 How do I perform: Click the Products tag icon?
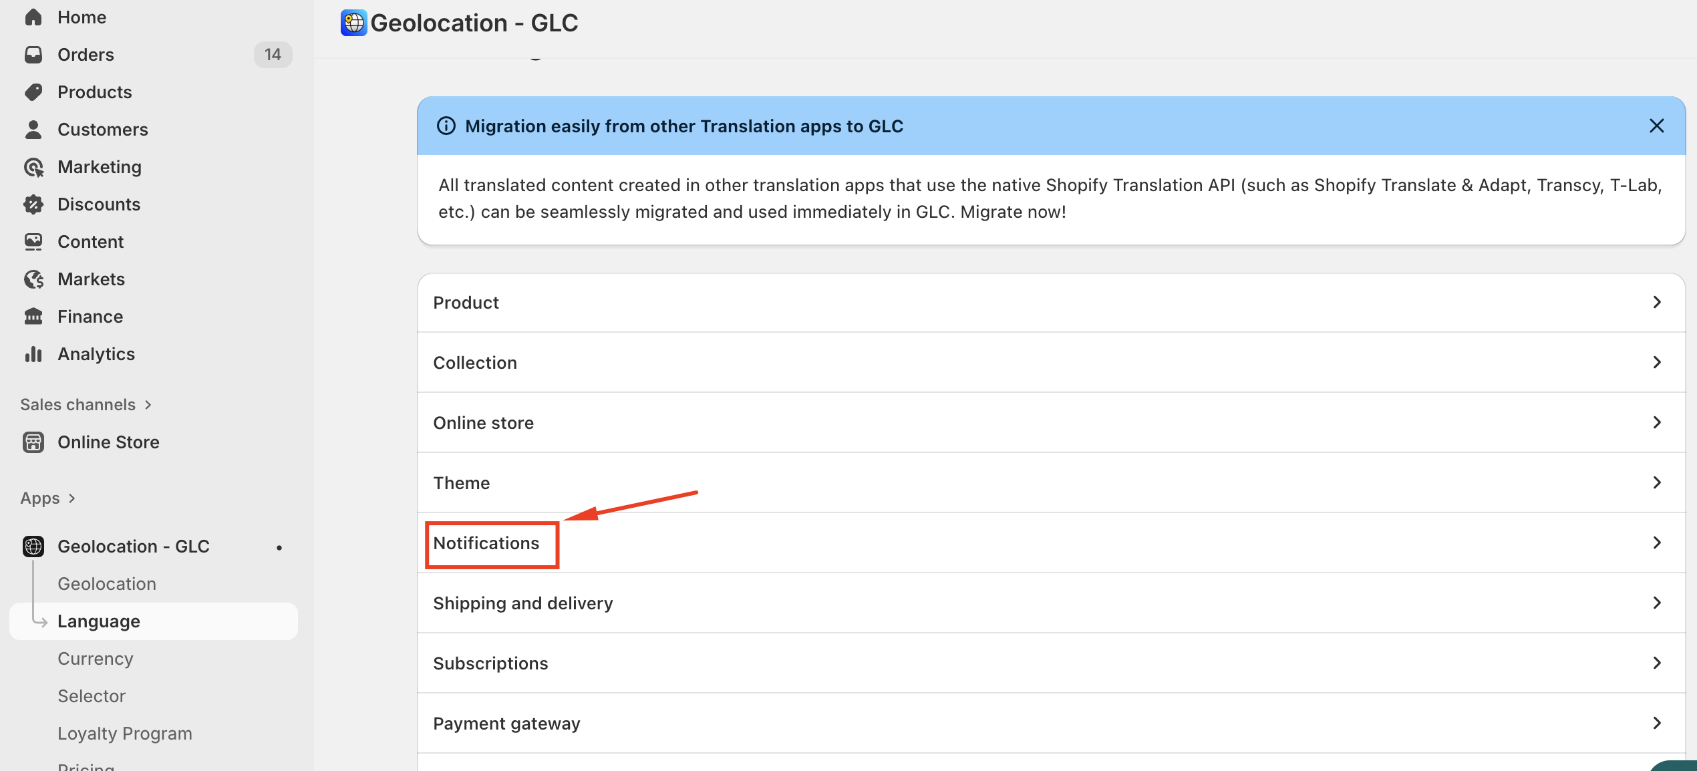33,92
